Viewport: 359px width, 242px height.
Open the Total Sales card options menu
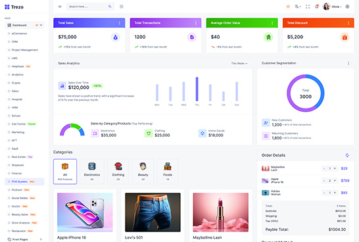[120, 23]
